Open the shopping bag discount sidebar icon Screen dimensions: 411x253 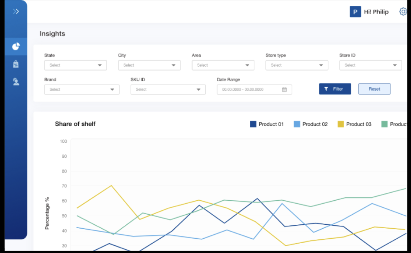click(16, 64)
